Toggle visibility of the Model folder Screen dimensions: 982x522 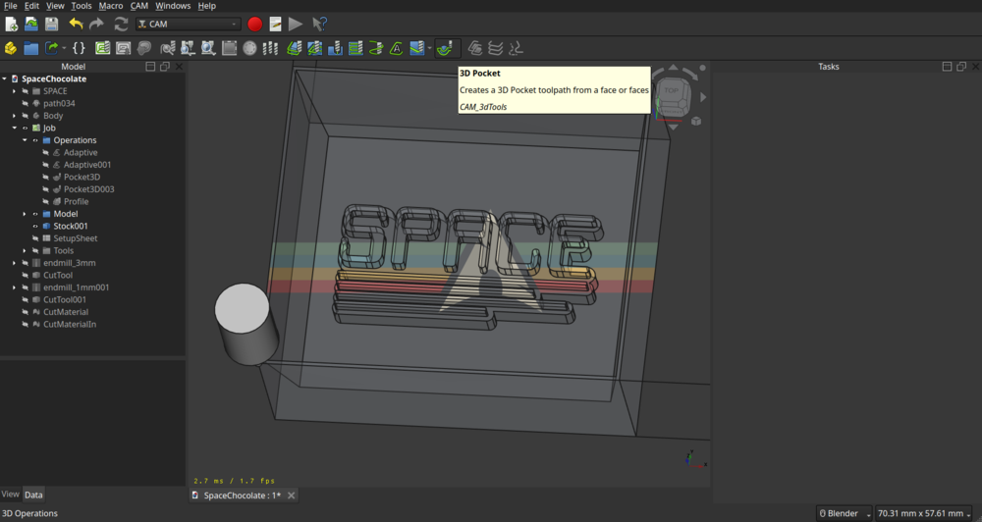tap(35, 214)
